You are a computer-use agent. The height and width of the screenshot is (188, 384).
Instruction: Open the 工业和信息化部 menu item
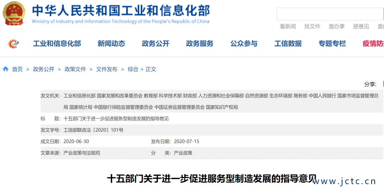click(x=57, y=44)
